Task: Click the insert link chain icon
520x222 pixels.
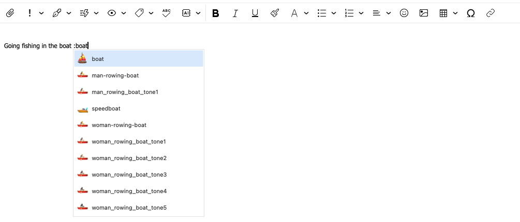Action: click(491, 13)
